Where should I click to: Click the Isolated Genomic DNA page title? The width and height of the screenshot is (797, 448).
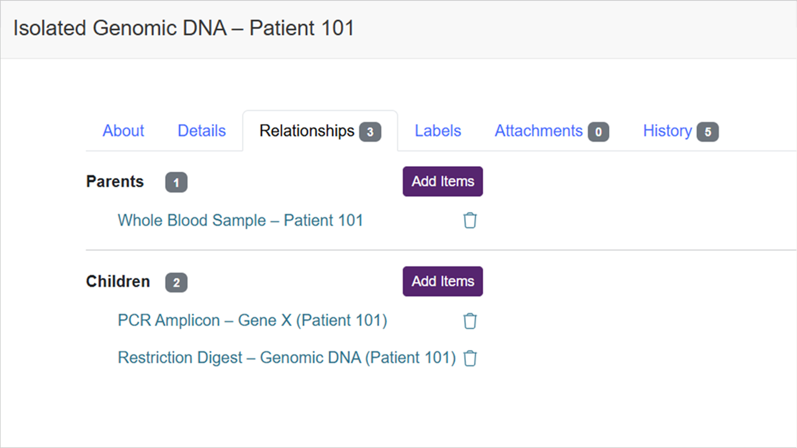pyautogui.click(x=183, y=28)
